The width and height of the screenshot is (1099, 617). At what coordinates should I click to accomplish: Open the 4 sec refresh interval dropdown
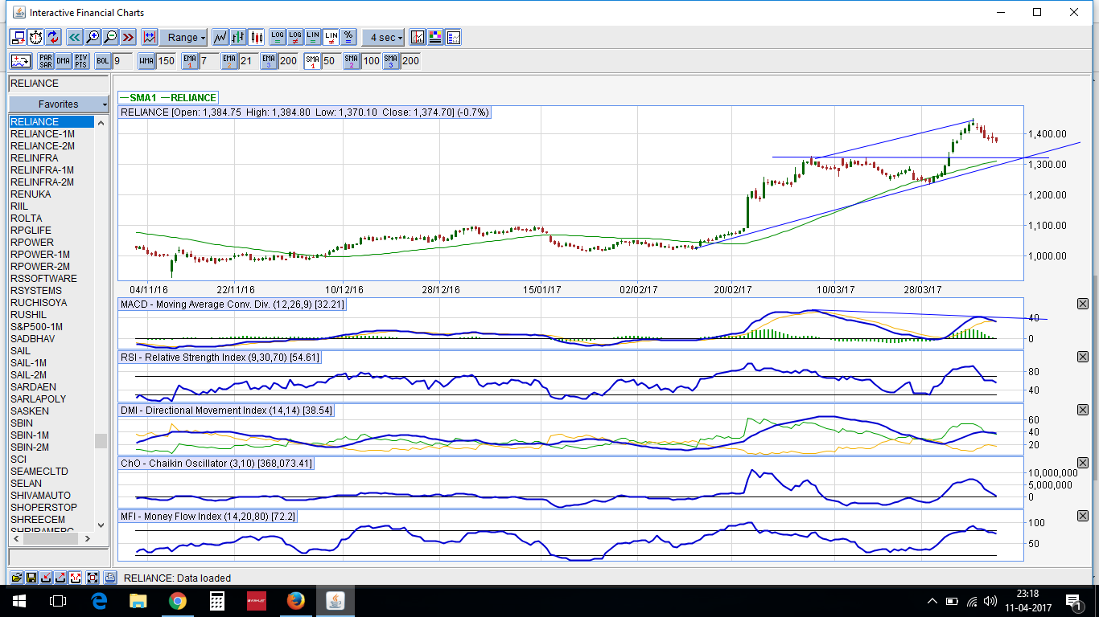pyautogui.click(x=383, y=37)
